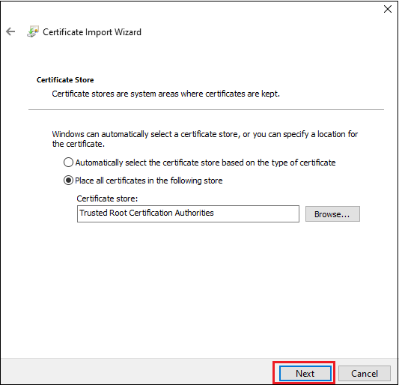Close the wizard with the X icon

pos(388,9)
